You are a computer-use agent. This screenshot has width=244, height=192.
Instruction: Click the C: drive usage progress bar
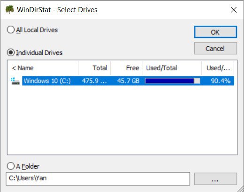pos(173,81)
